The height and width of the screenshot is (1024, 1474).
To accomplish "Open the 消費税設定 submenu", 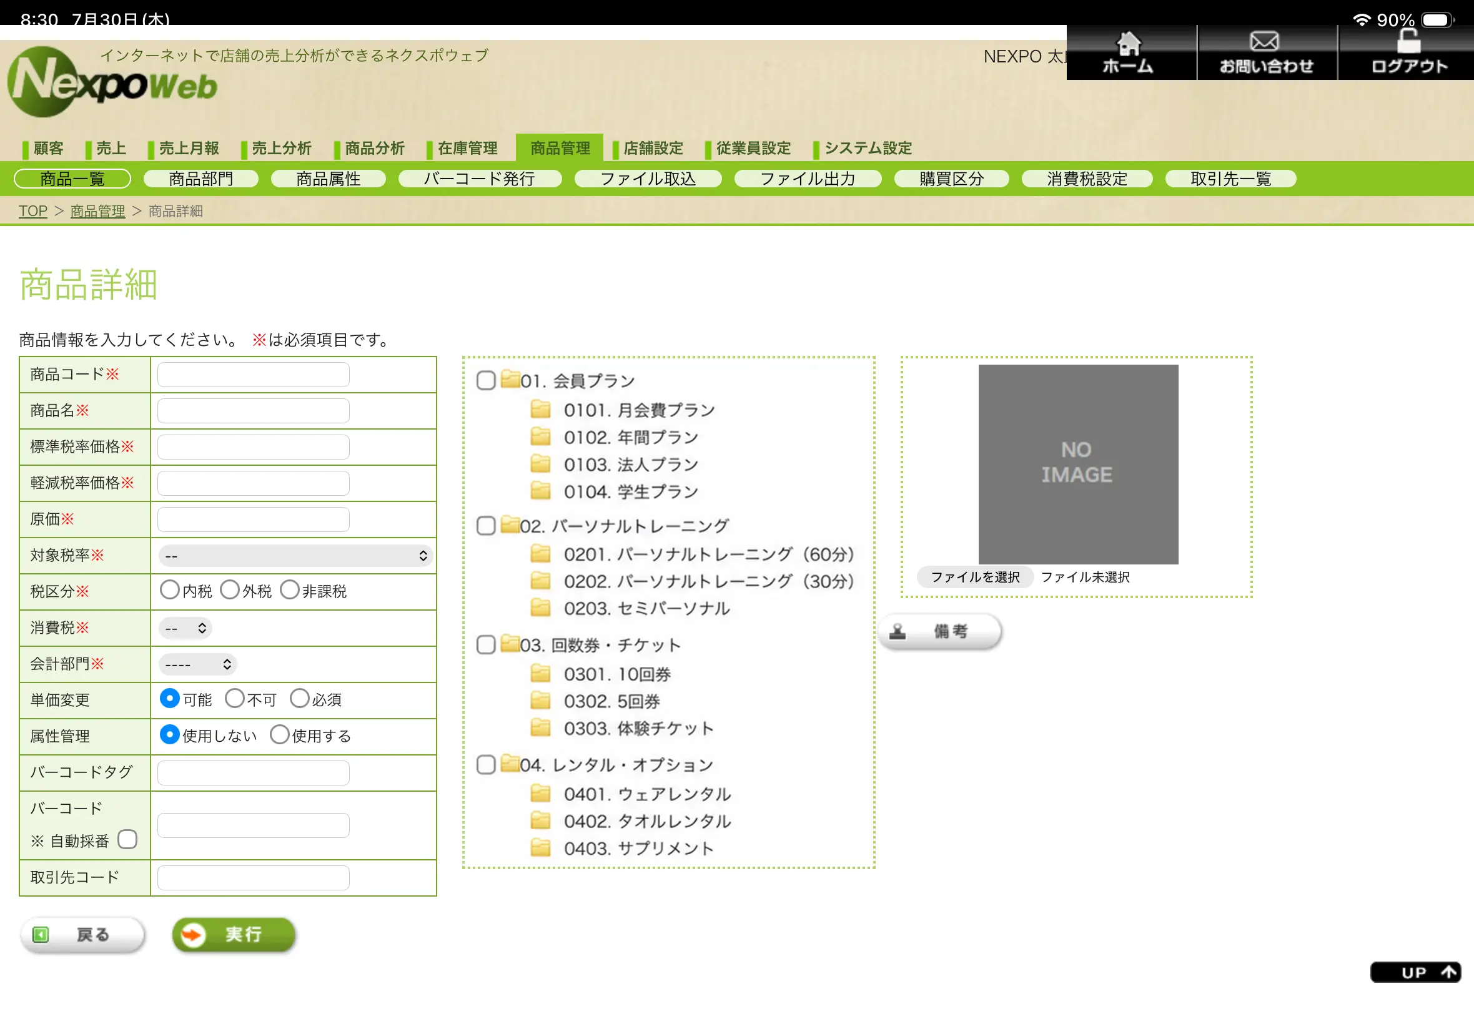I will 1087,179.
